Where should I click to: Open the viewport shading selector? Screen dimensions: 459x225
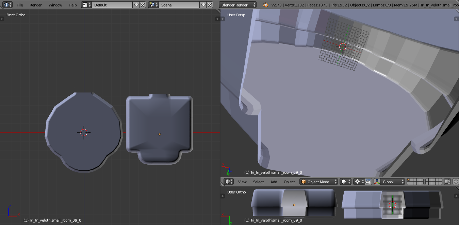[345, 182]
